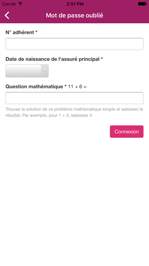Click the date dropdown arrow
This screenshot has height=266, width=149.
(x=45, y=71)
